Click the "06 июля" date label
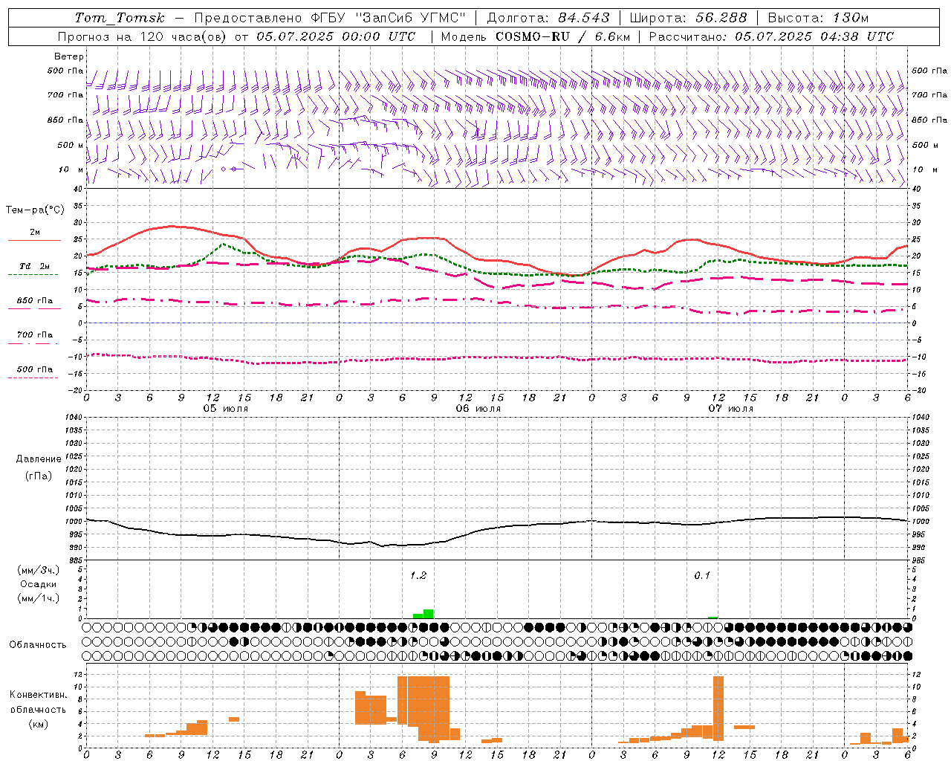 click(478, 409)
